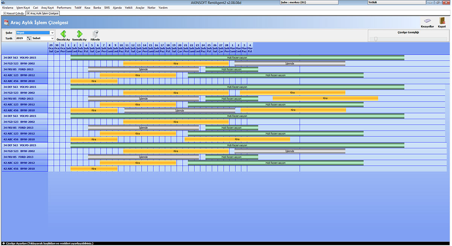Click the Kira bar in first 42 ABC 456 row
The height and width of the screenshot is (246, 452).
click(94, 81)
